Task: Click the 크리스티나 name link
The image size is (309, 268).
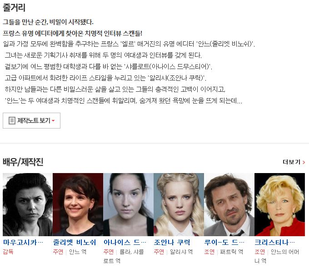Action: pyautogui.click(x=275, y=243)
